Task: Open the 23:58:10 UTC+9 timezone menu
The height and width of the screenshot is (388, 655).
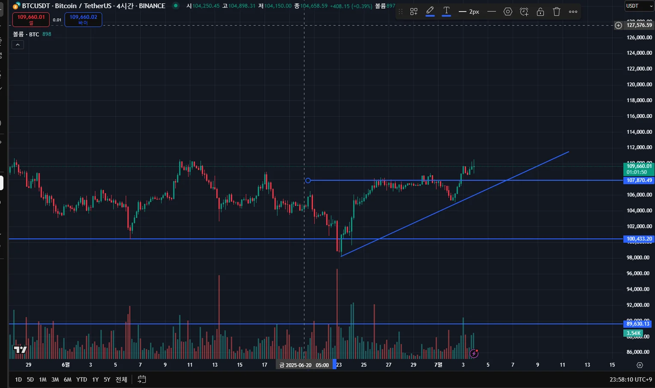Action: pyautogui.click(x=631, y=379)
